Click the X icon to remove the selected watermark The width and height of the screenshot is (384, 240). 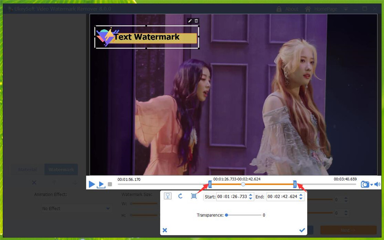(34, 182)
